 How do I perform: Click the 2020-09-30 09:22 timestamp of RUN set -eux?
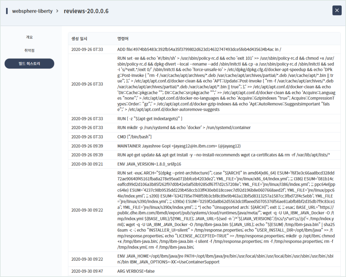(87, 210)
